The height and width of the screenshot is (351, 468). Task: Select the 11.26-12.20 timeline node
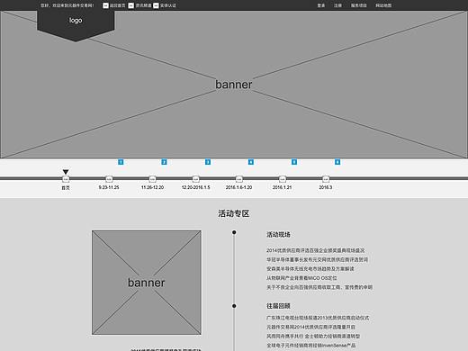[152, 179]
